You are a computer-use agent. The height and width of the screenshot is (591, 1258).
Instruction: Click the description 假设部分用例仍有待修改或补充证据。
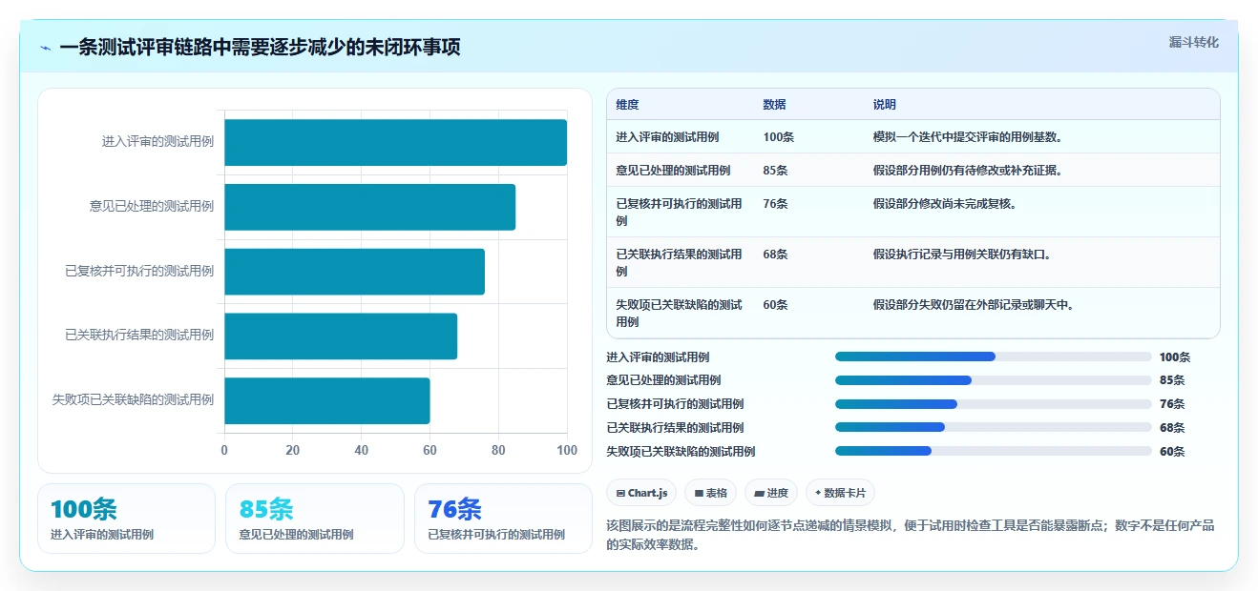(968, 171)
